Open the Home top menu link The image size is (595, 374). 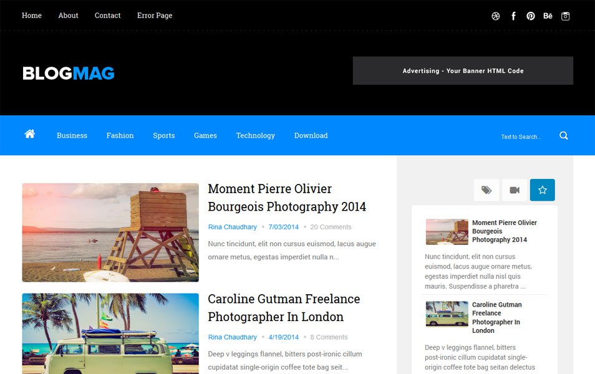[32, 16]
